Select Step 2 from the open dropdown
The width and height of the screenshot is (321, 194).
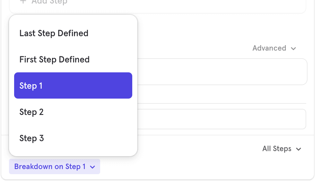[x=31, y=112]
